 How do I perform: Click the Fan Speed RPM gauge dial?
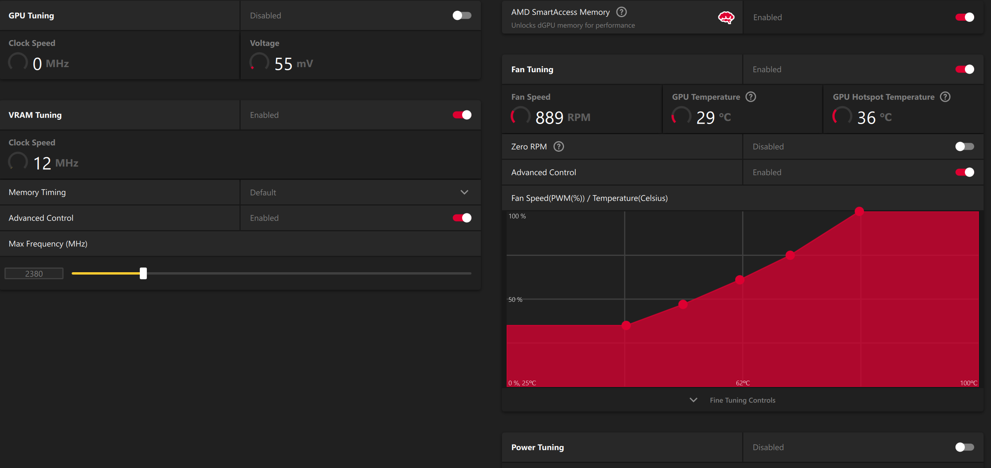point(521,116)
